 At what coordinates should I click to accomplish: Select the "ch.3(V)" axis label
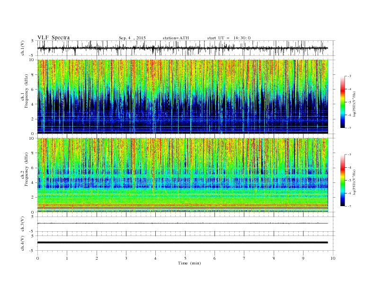pos(22,224)
